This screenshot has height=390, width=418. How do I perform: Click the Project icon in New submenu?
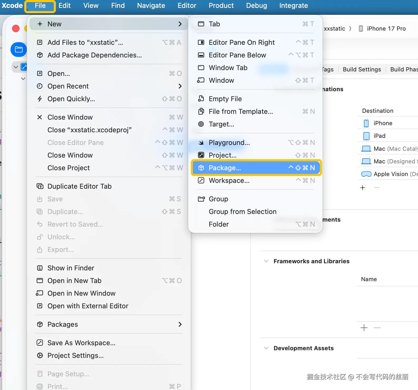point(201,155)
